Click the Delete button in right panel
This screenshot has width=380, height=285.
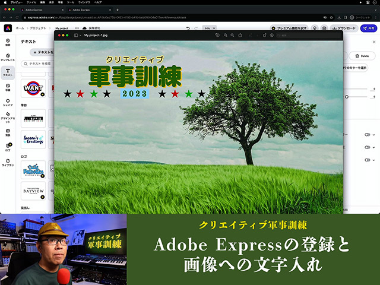(362, 56)
